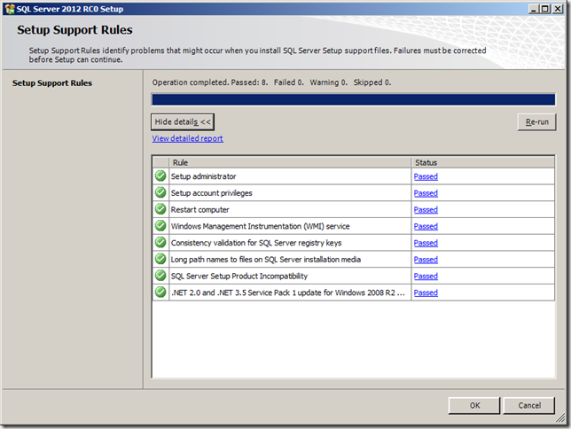Click the passed icon for Setup account privileges
The height and width of the screenshot is (429, 571).
(x=160, y=193)
